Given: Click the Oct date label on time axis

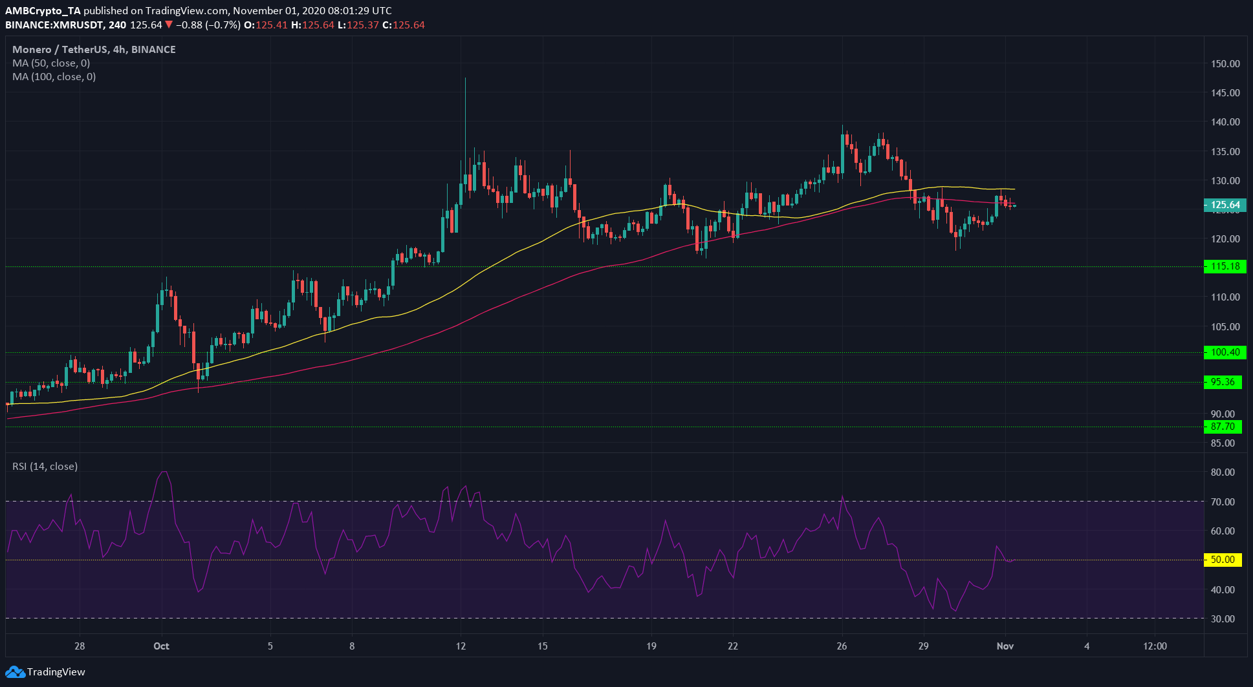Looking at the screenshot, I should point(161,646).
